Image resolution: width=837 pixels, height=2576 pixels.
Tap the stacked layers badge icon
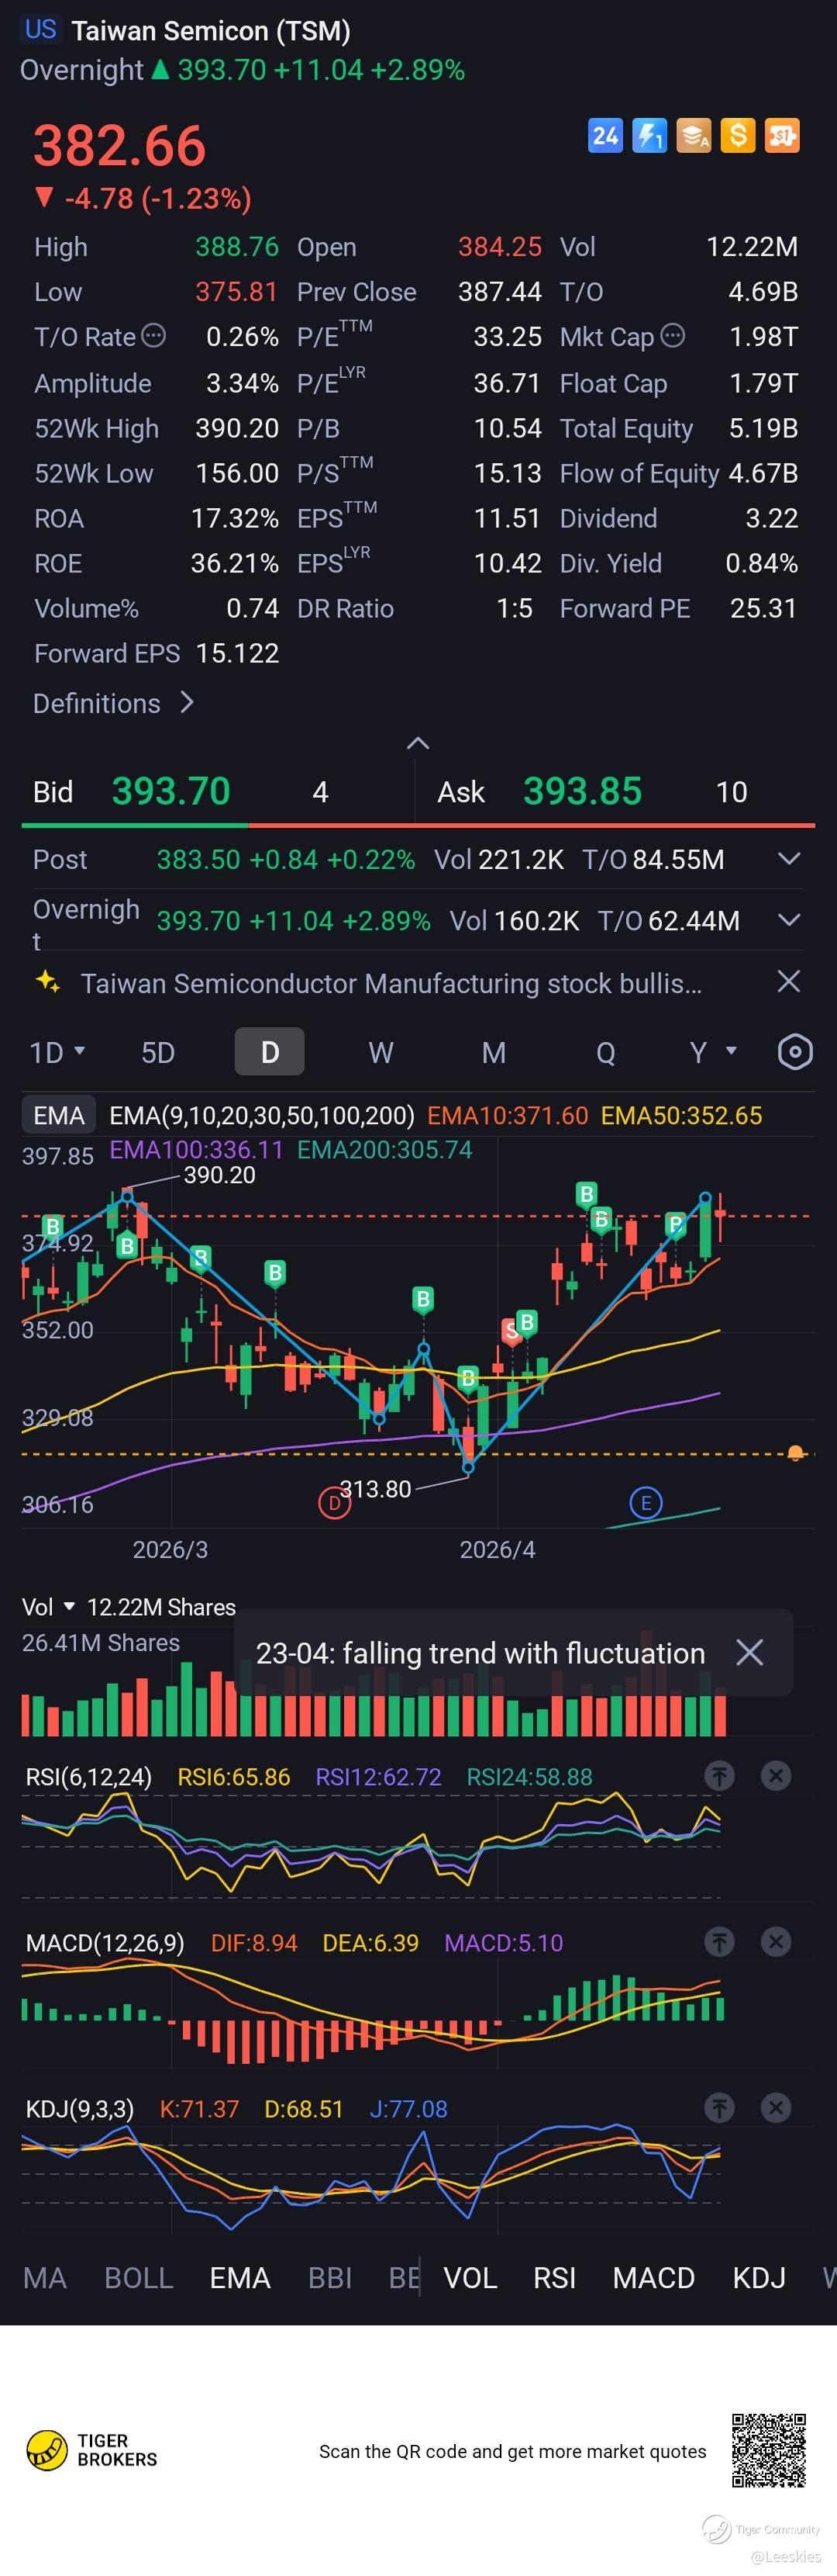(693, 135)
